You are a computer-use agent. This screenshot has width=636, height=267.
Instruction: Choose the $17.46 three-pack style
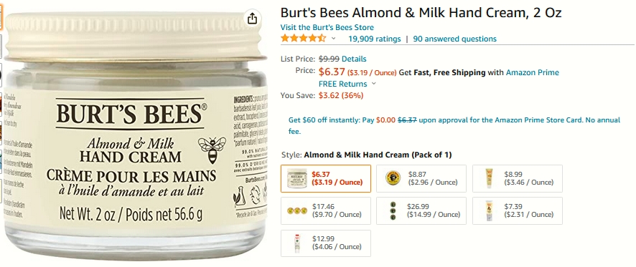click(326, 210)
